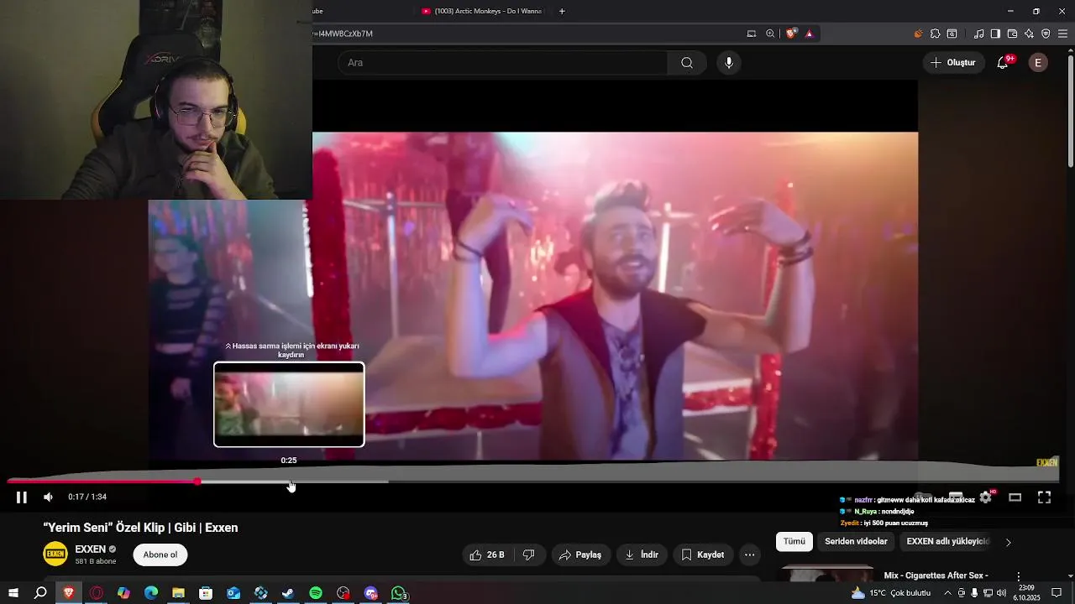Open the Brave Wallet icon
The height and width of the screenshot is (604, 1075).
coord(1012,34)
